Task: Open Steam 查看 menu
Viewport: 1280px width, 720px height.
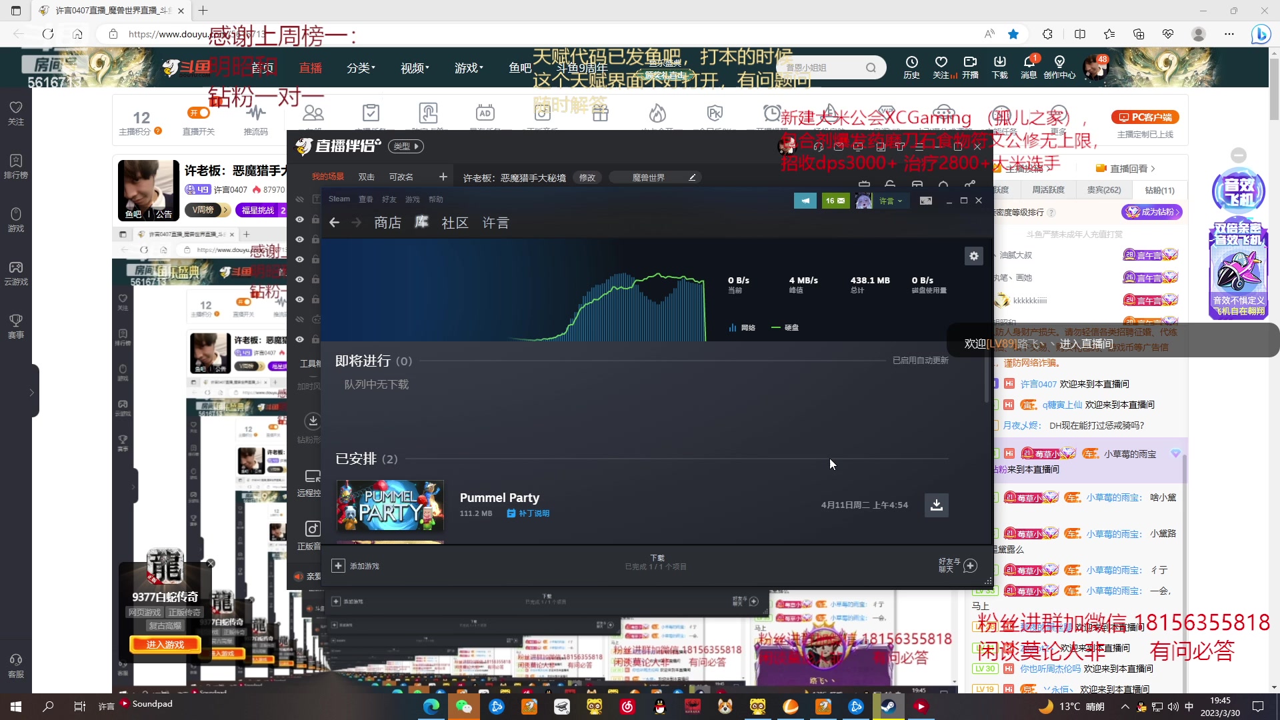Action: 365,199
